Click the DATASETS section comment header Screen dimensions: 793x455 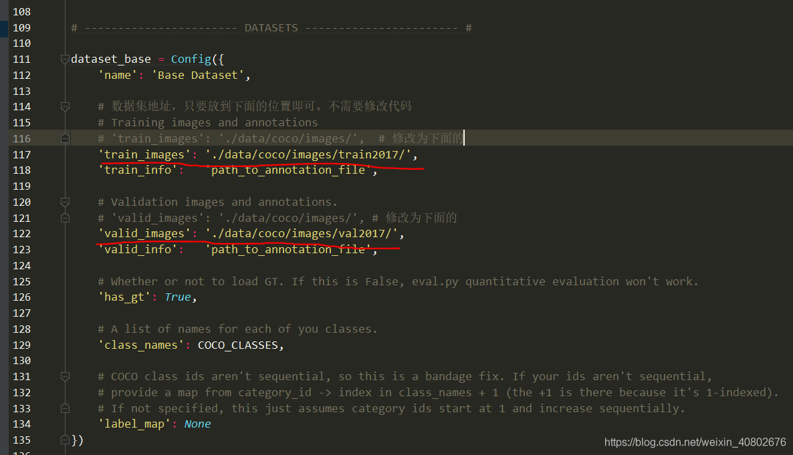pyautogui.click(x=271, y=28)
